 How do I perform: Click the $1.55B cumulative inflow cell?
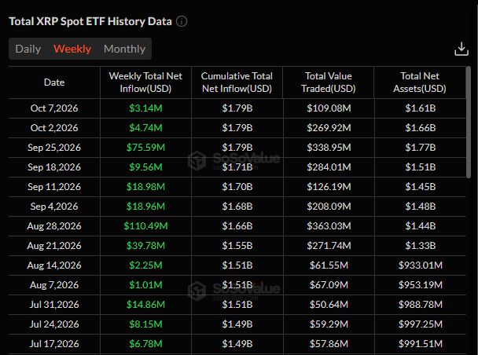[x=237, y=245]
